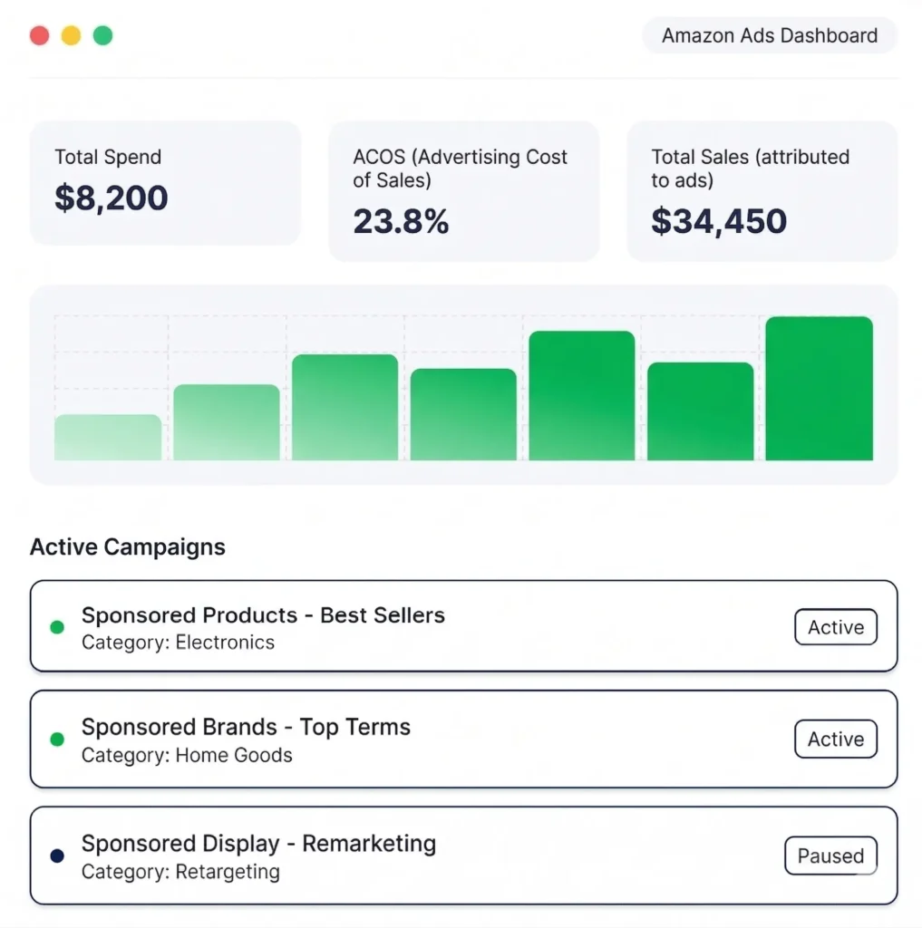Select the Total Spend metric card
922x928 pixels.
pyautogui.click(x=165, y=183)
